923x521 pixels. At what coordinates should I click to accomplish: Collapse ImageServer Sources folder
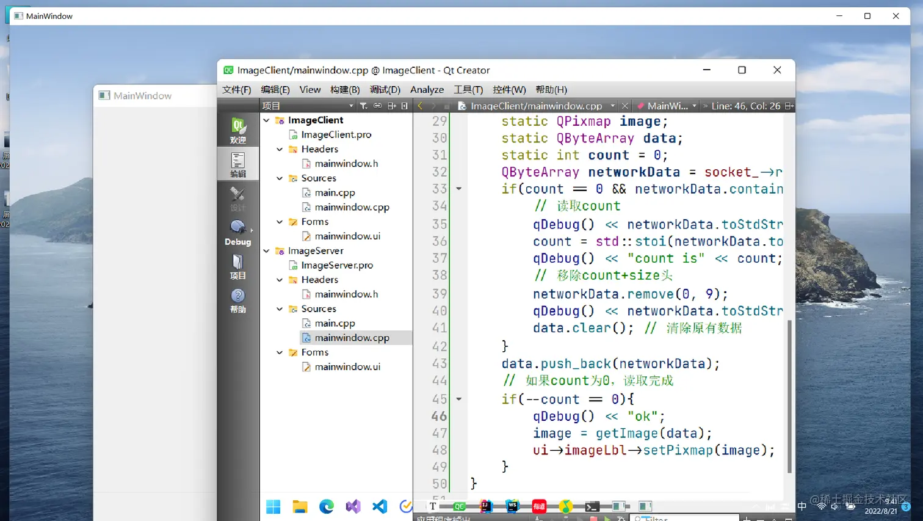(x=280, y=309)
